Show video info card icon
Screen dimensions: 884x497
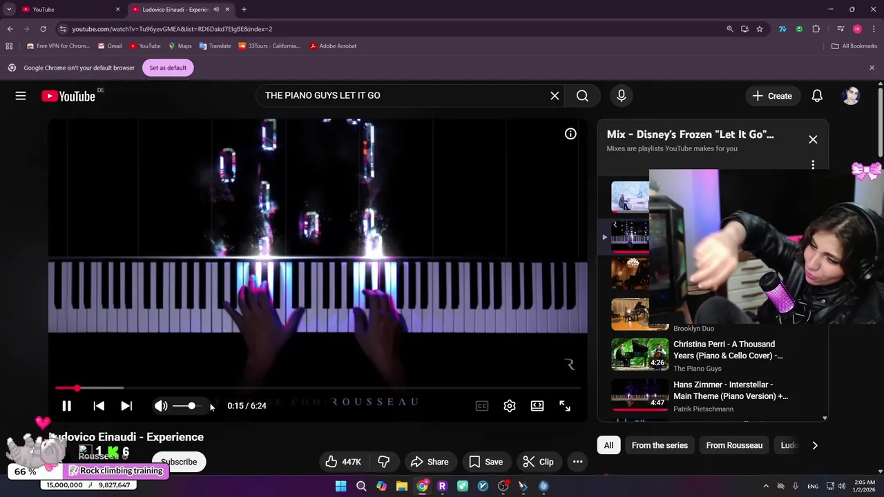[x=570, y=134]
